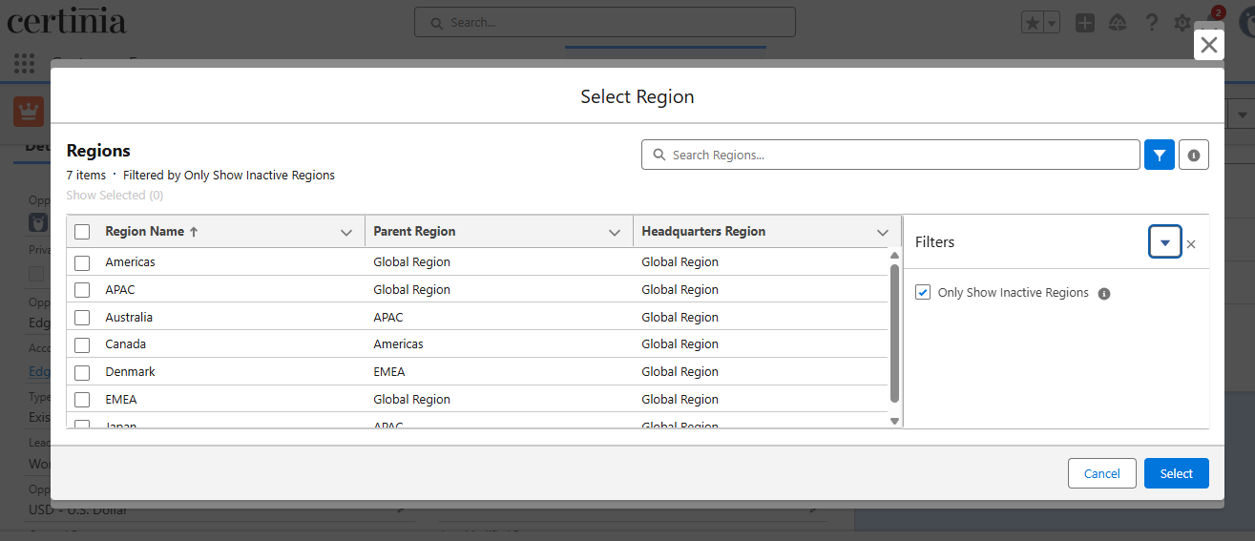Tick the checkbox for Americas row
This screenshot has width=1255, height=541.
(82, 262)
